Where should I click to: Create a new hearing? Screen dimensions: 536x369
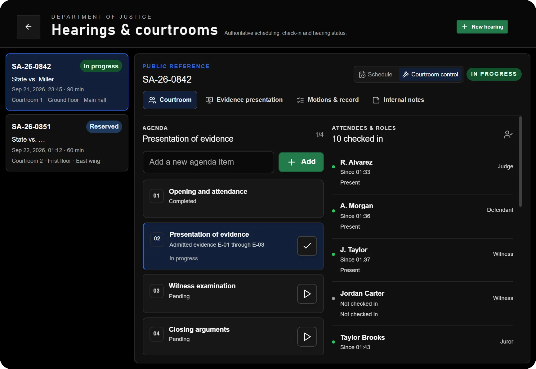[x=482, y=27]
